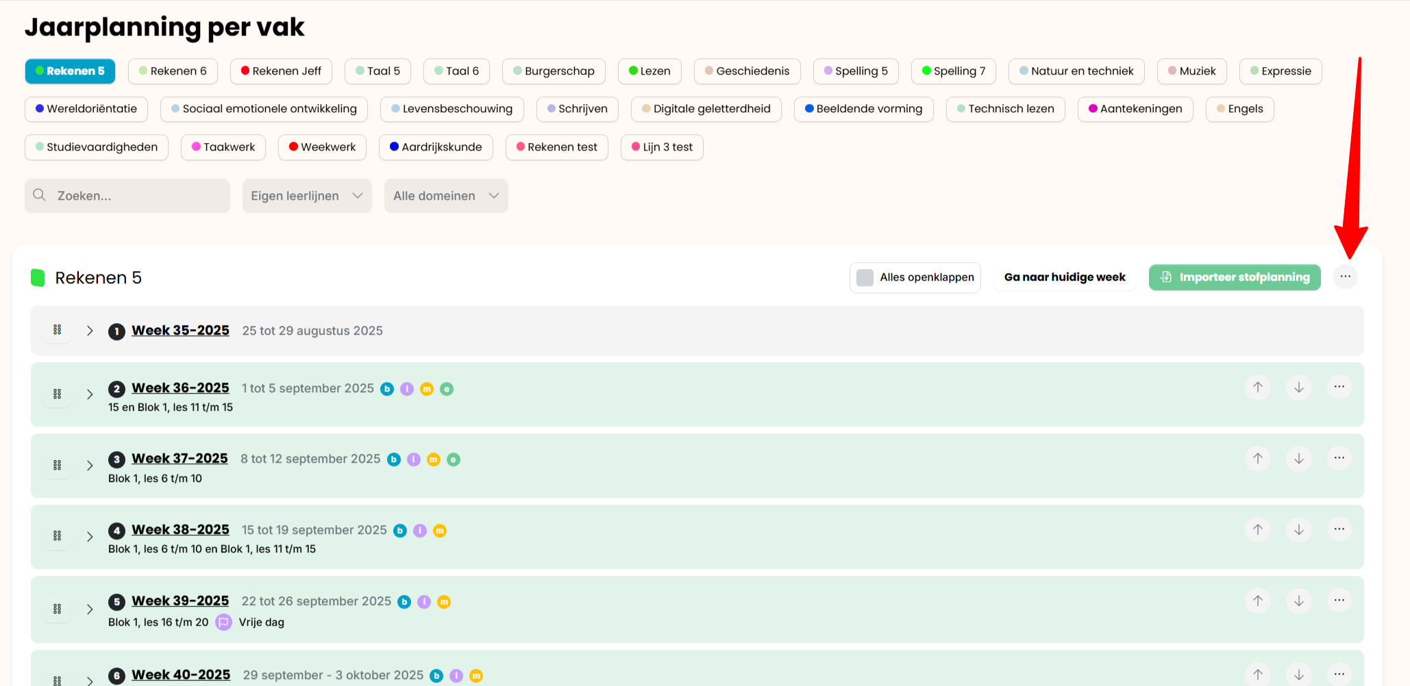
Task: Open the Burgerschap subject tab
Action: coord(554,71)
